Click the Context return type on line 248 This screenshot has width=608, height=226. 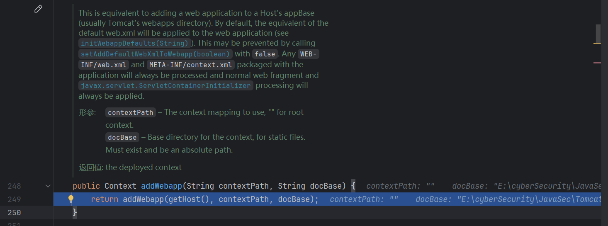120,186
